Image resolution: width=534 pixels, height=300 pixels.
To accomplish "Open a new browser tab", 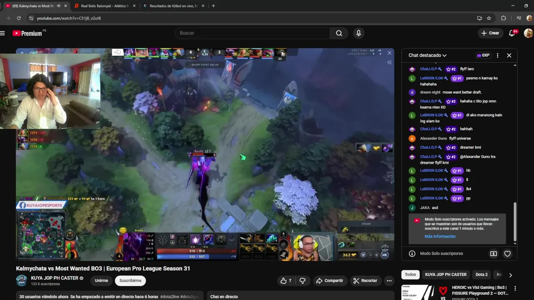I will click(213, 6).
